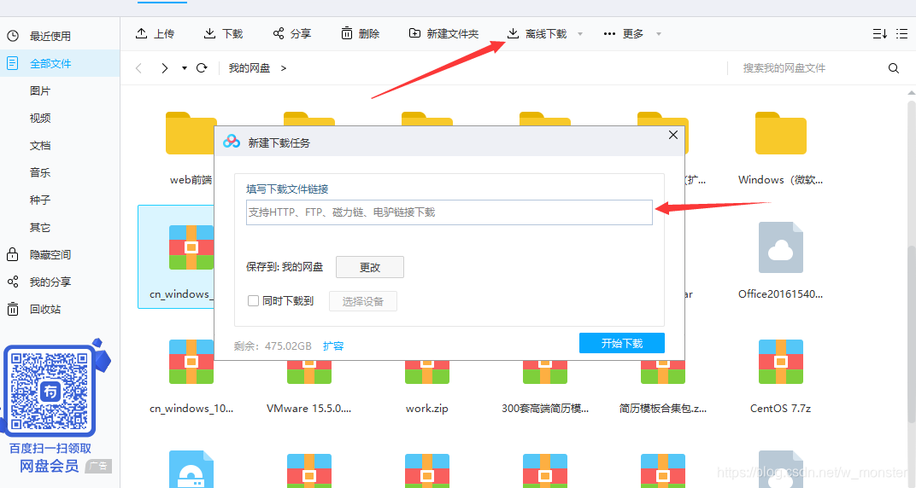Open 离线下载 offline download
The height and width of the screenshot is (488, 916).
(537, 34)
